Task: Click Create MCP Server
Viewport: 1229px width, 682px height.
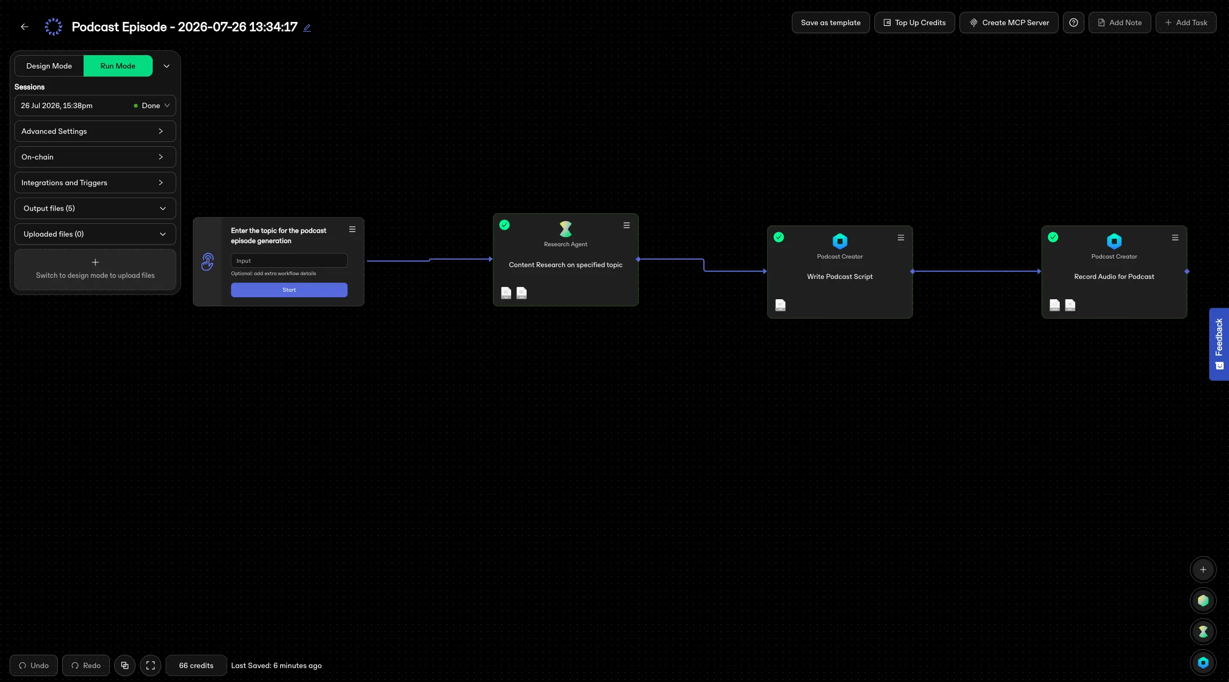Action: pyautogui.click(x=1009, y=22)
